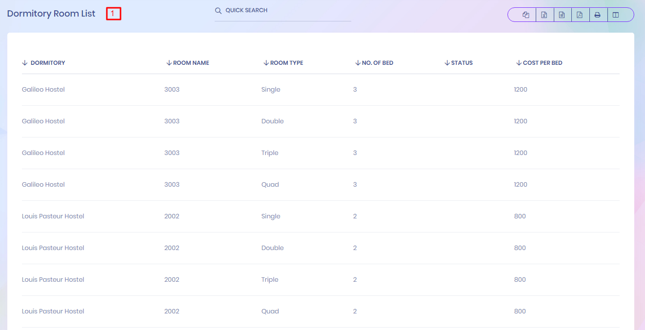Sort table by Status column
Image resolution: width=645 pixels, height=330 pixels.
462,63
